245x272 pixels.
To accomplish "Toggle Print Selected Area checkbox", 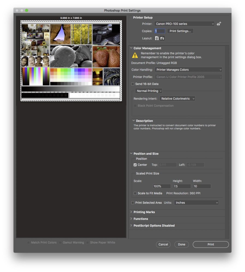I will 133,203.
